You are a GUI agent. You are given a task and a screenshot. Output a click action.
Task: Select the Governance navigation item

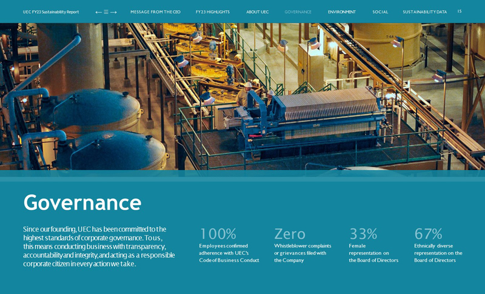298,12
